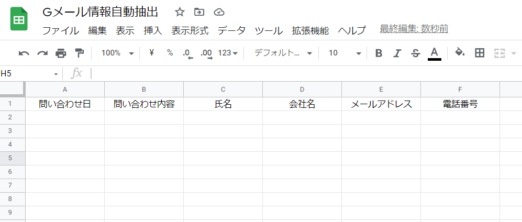522x222 pixels.
Task: Select cell 氏名
Action: 223,104
